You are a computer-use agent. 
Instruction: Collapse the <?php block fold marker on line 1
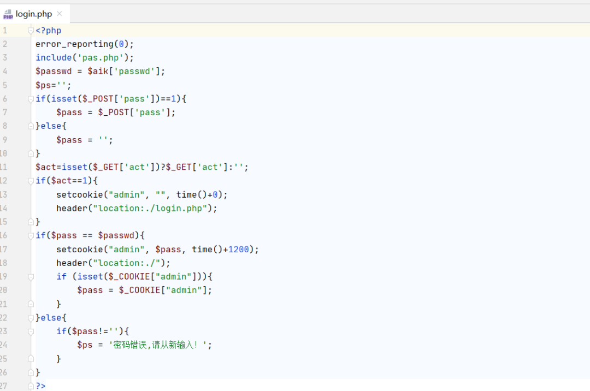click(x=31, y=31)
